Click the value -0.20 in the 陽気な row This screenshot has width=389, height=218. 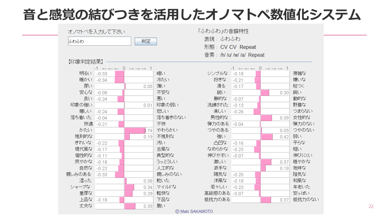click(x=238, y=175)
